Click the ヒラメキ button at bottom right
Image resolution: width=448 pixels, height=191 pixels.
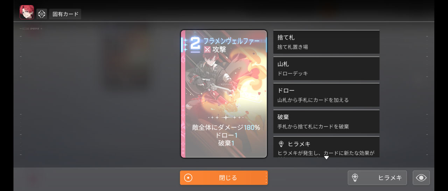click(x=377, y=178)
